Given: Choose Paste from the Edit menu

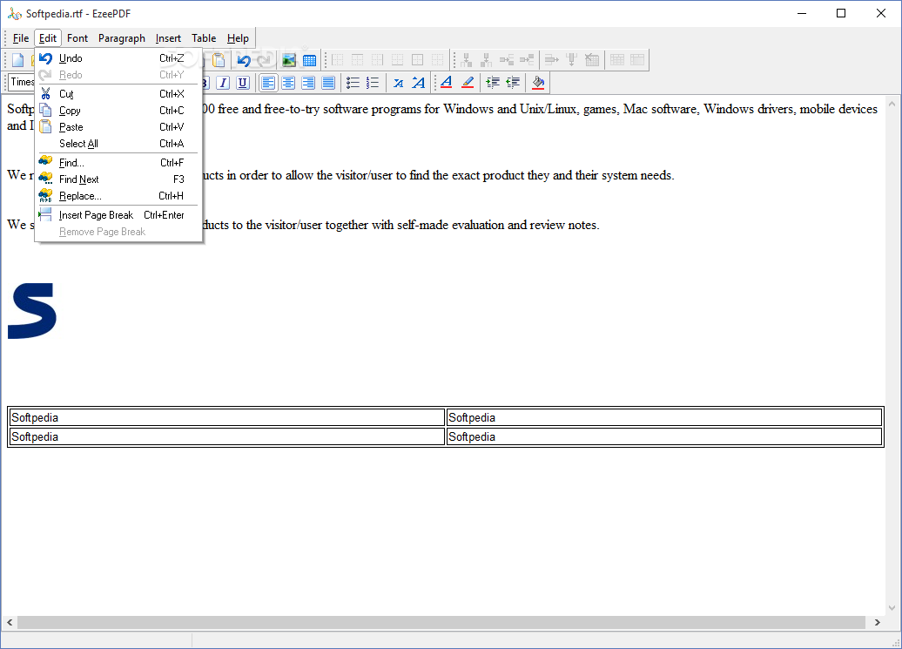Looking at the screenshot, I should coord(118,127).
